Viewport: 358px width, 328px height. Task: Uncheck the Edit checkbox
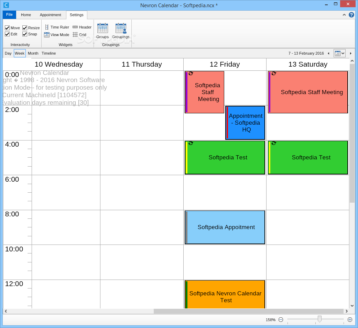(x=7, y=34)
